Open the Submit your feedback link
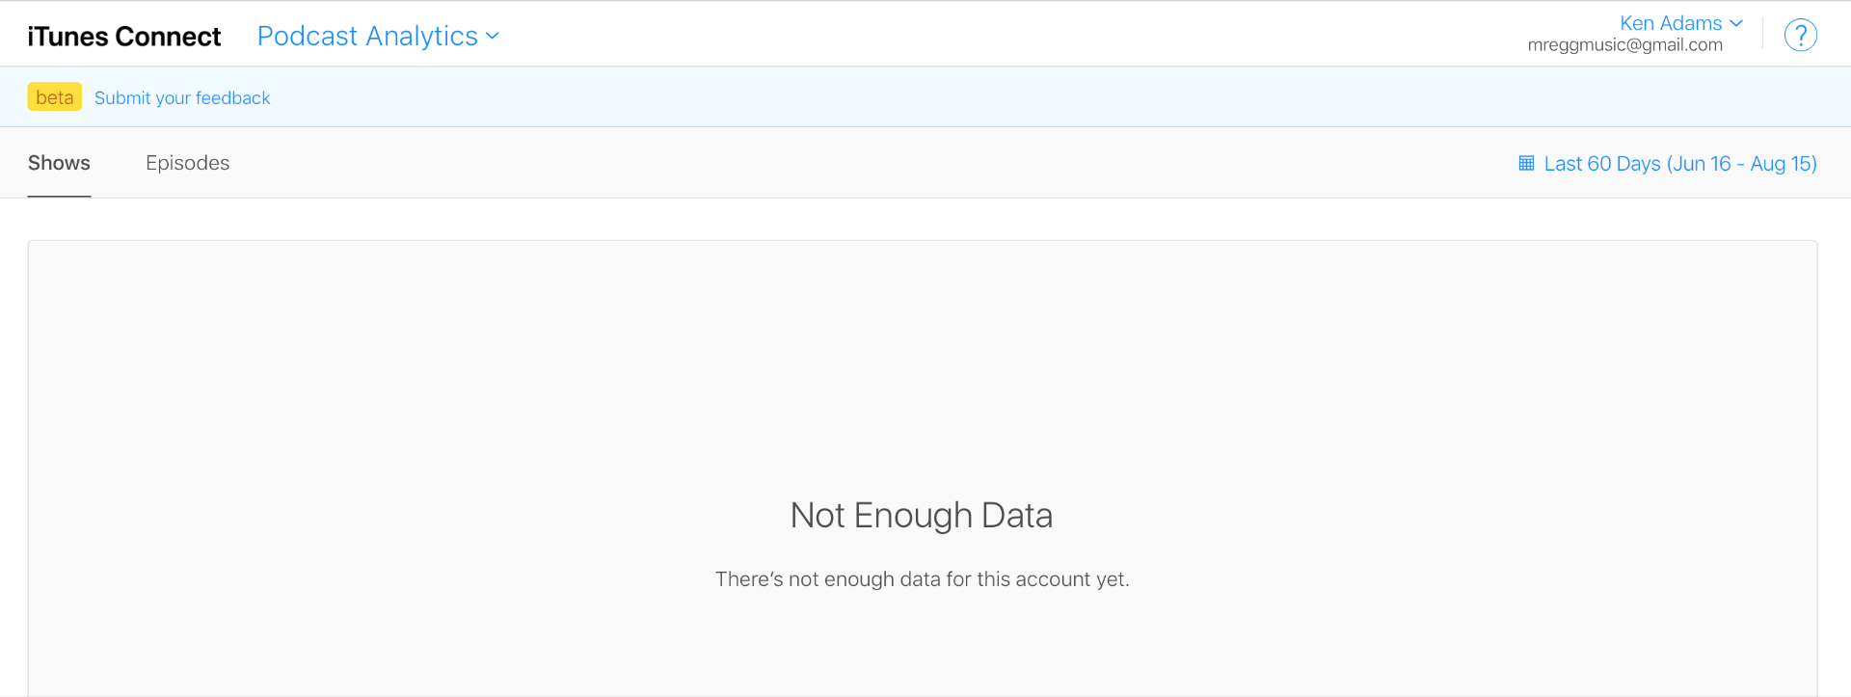1851x697 pixels. 182,98
